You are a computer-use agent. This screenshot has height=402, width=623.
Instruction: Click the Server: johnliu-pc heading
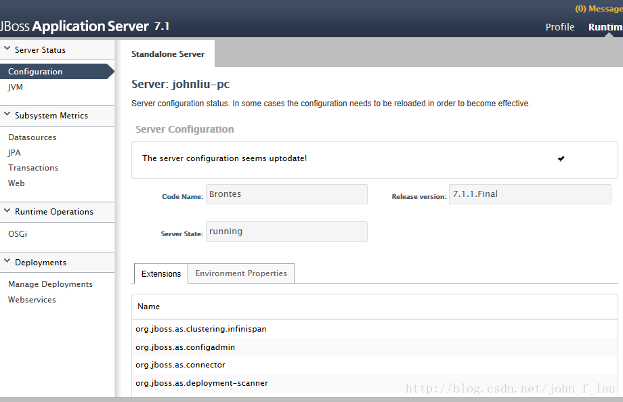point(180,84)
